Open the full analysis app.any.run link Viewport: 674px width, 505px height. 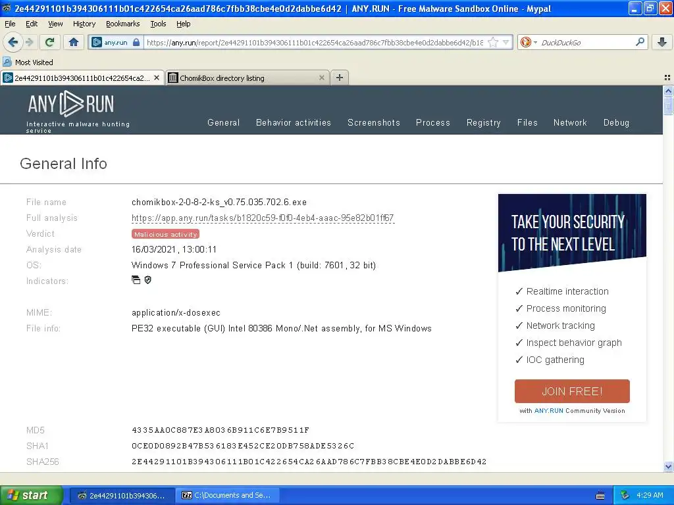[x=263, y=218]
